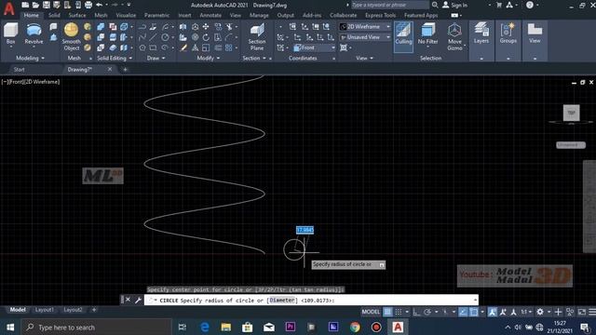Open Google Chrome from the taskbar

tap(355, 327)
